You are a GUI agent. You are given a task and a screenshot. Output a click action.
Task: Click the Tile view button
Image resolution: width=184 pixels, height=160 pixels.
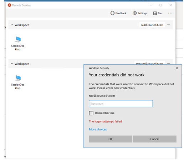coord(157,13)
